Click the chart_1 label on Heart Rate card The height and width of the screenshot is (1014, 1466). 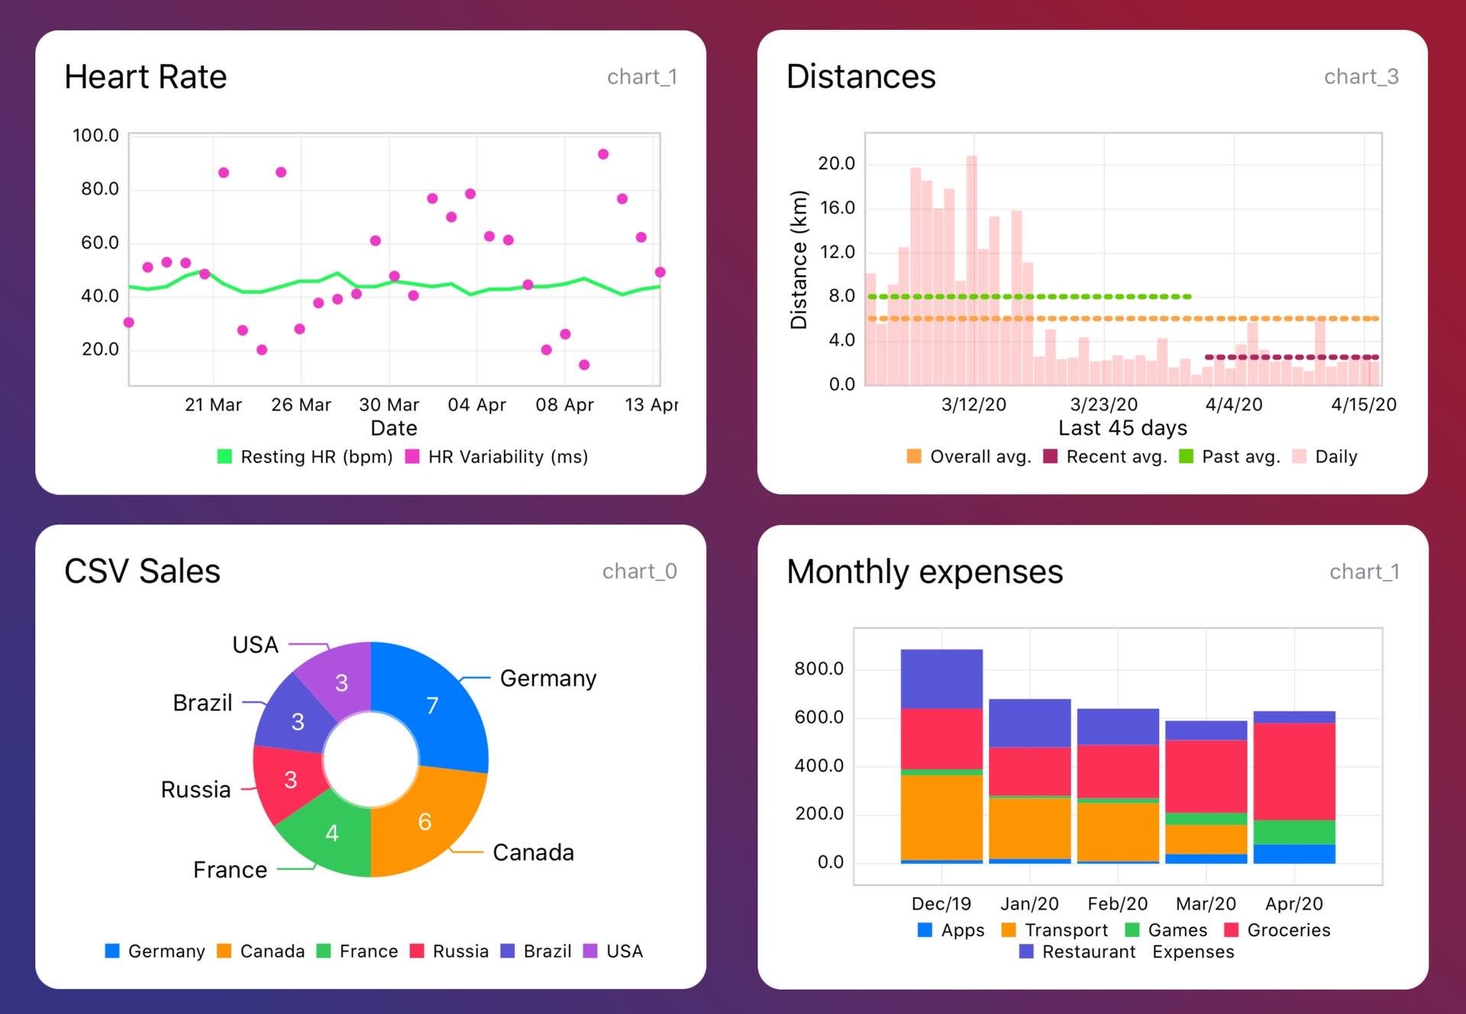pos(642,77)
